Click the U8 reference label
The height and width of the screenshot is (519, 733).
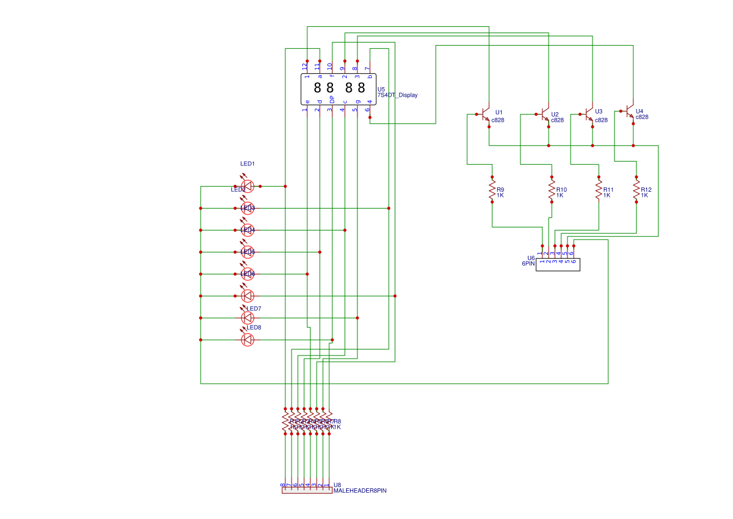[x=337, y=485]
